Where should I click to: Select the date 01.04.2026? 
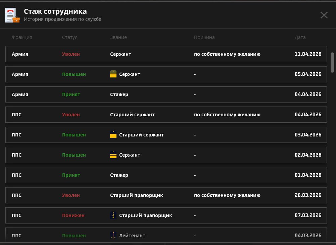tap(308, 175)
